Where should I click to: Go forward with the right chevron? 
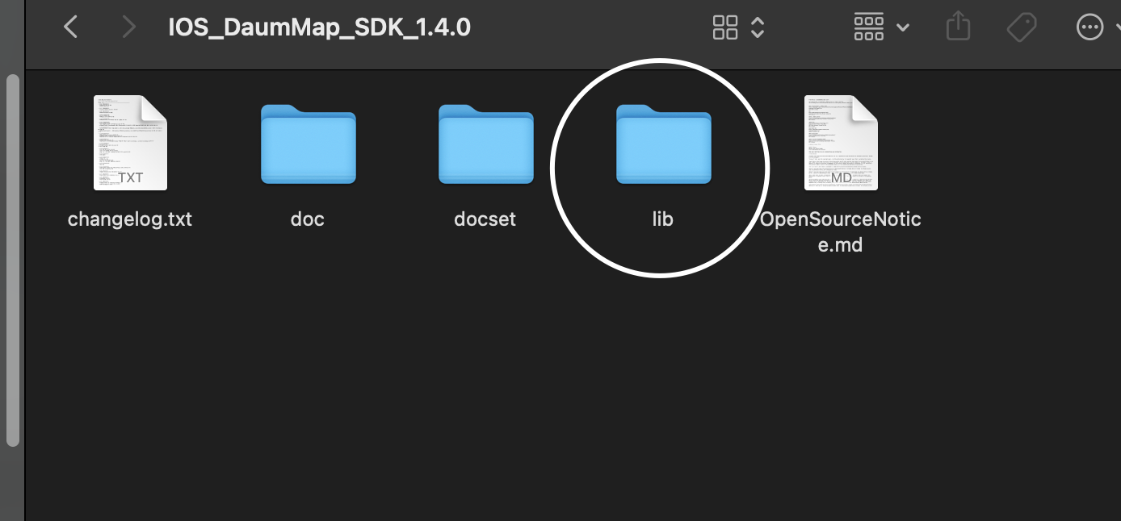(x=128, y=27)
